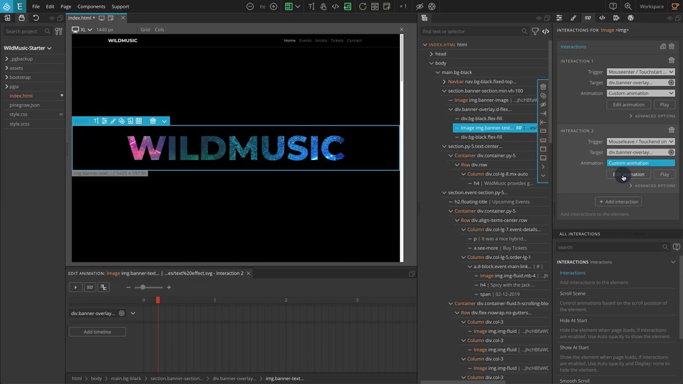The image size is (683, 384).
Task: Expand the _pgbackup folder in project panel
Action: point(6,59)
